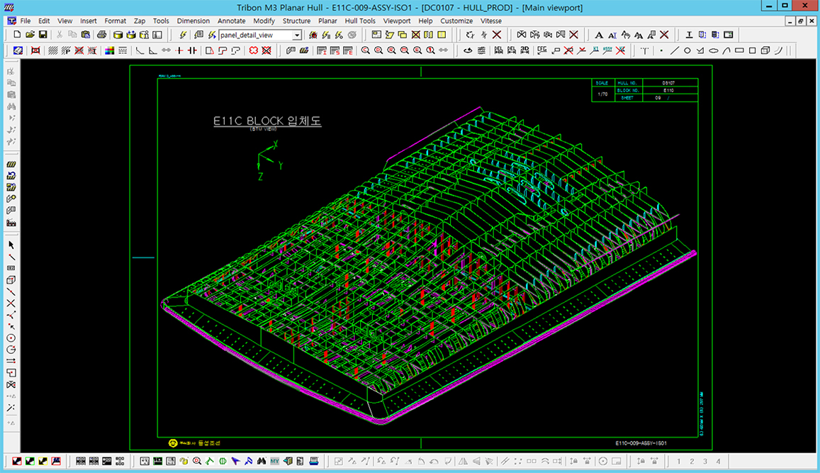This screenshot has height=473, width=820.
Task: Open the Dimension menu
Action: coord(193,21)
